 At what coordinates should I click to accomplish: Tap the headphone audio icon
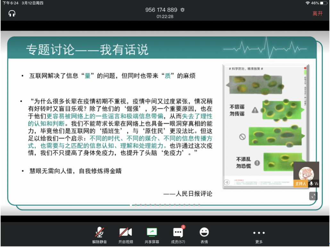pos(12,13)
